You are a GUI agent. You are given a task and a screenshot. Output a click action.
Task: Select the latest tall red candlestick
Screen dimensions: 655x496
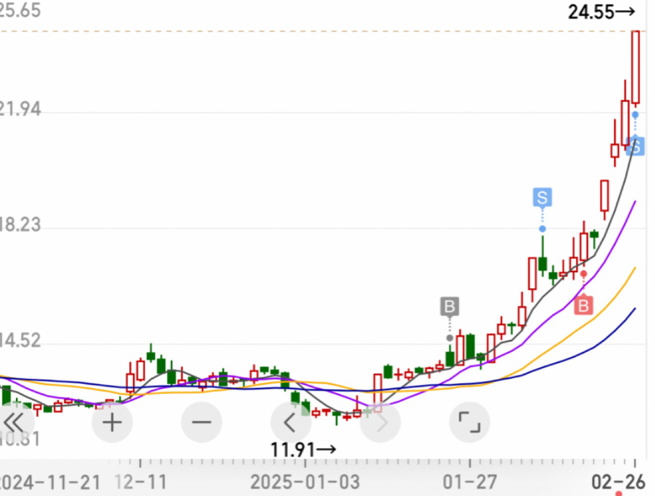click(636, 67)
